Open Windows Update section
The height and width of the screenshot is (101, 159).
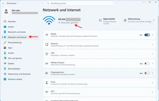21,79
